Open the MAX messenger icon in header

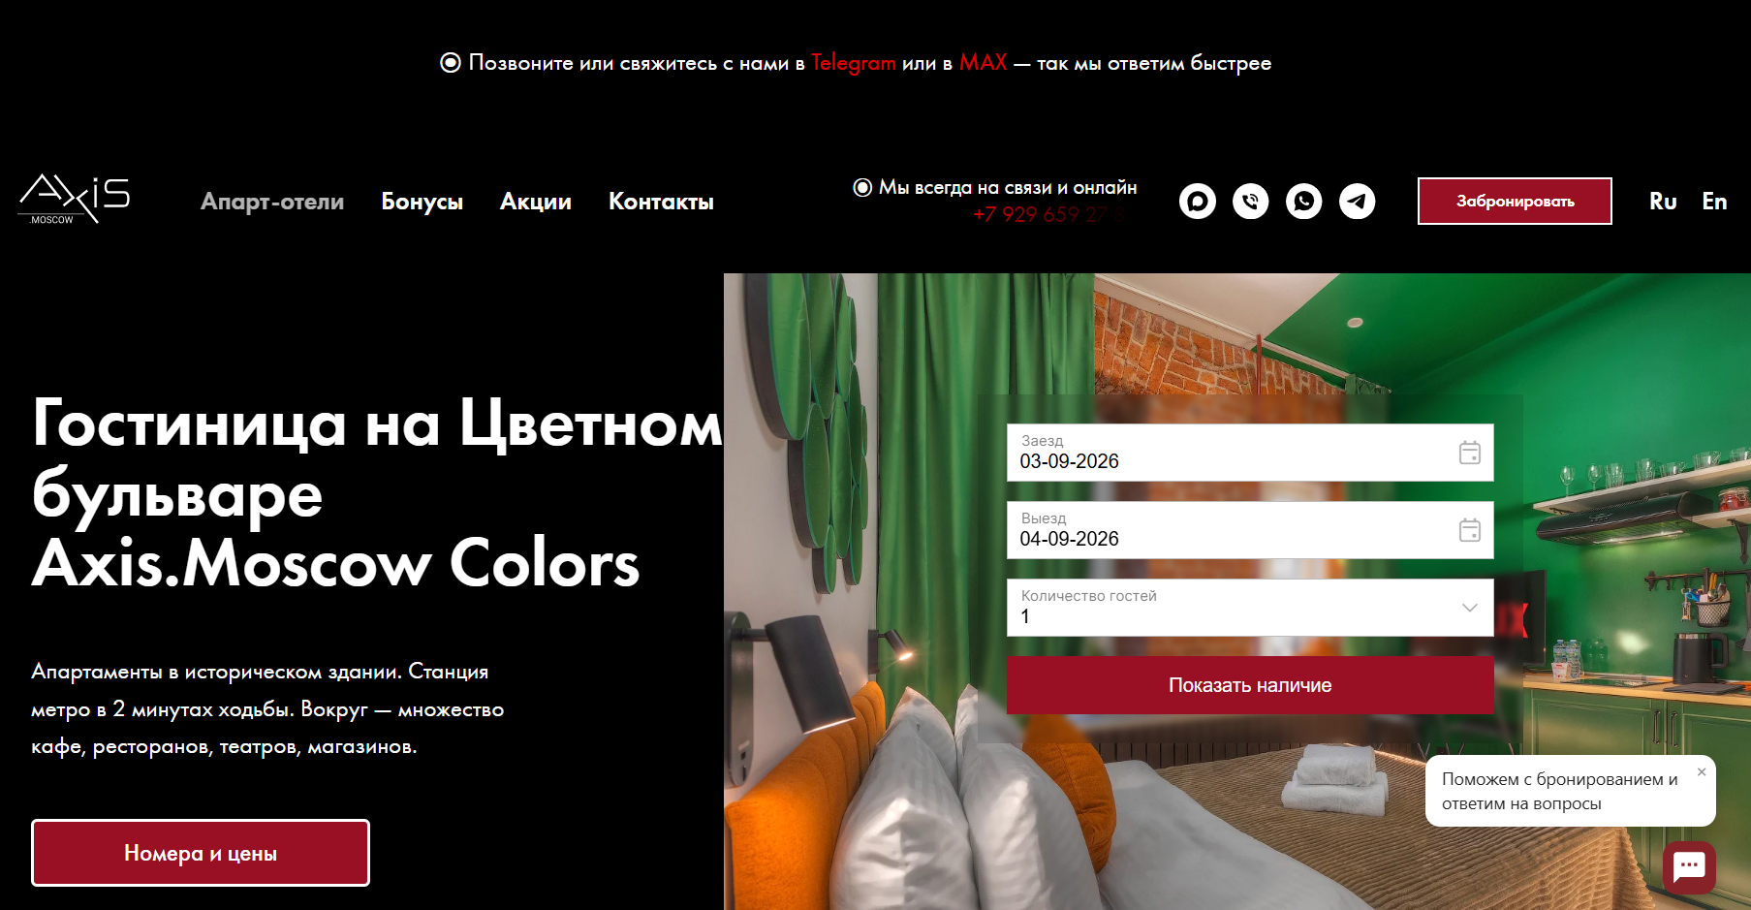point(1198,202)
